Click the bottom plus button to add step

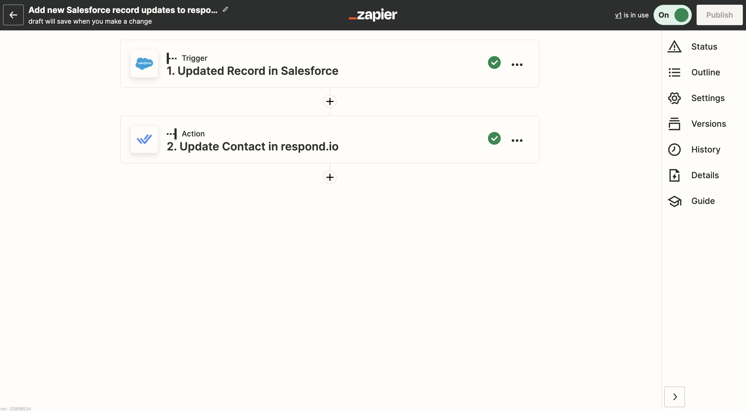pos(329,177)
